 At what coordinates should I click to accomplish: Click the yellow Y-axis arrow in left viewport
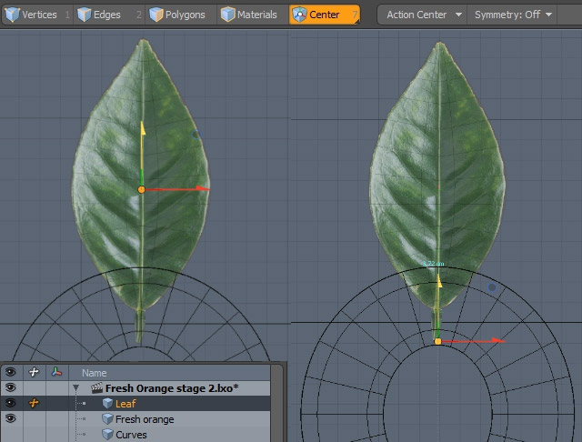[x=143, y=128]
